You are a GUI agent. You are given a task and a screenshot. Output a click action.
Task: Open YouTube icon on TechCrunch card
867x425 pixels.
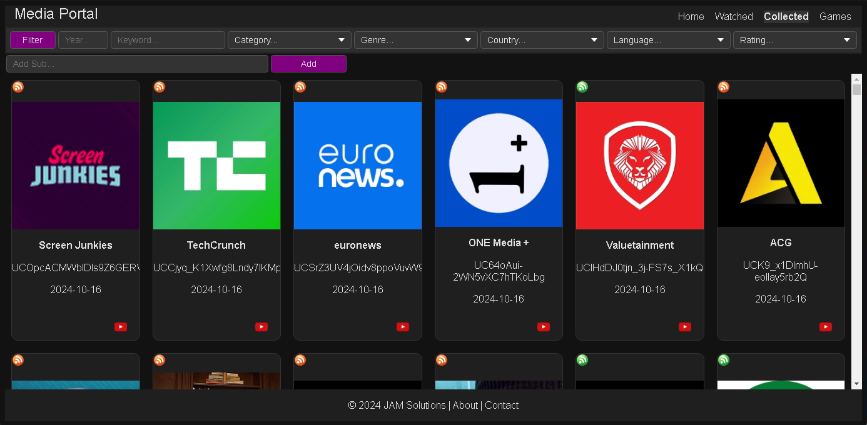point(261,327)
